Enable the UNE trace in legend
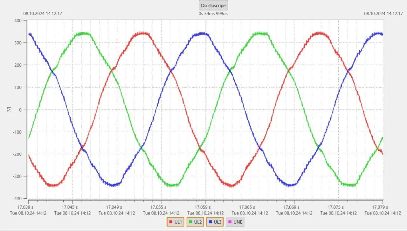The height and width of the screenshot is (231, 407). [235, 222]
